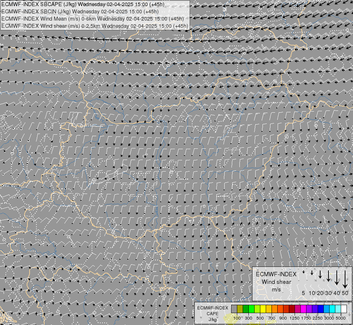This screenshot has height=325, width=353.
Task: Click the 'J/kg' unit label in CAPE legend
Action: tap(212, 320)
